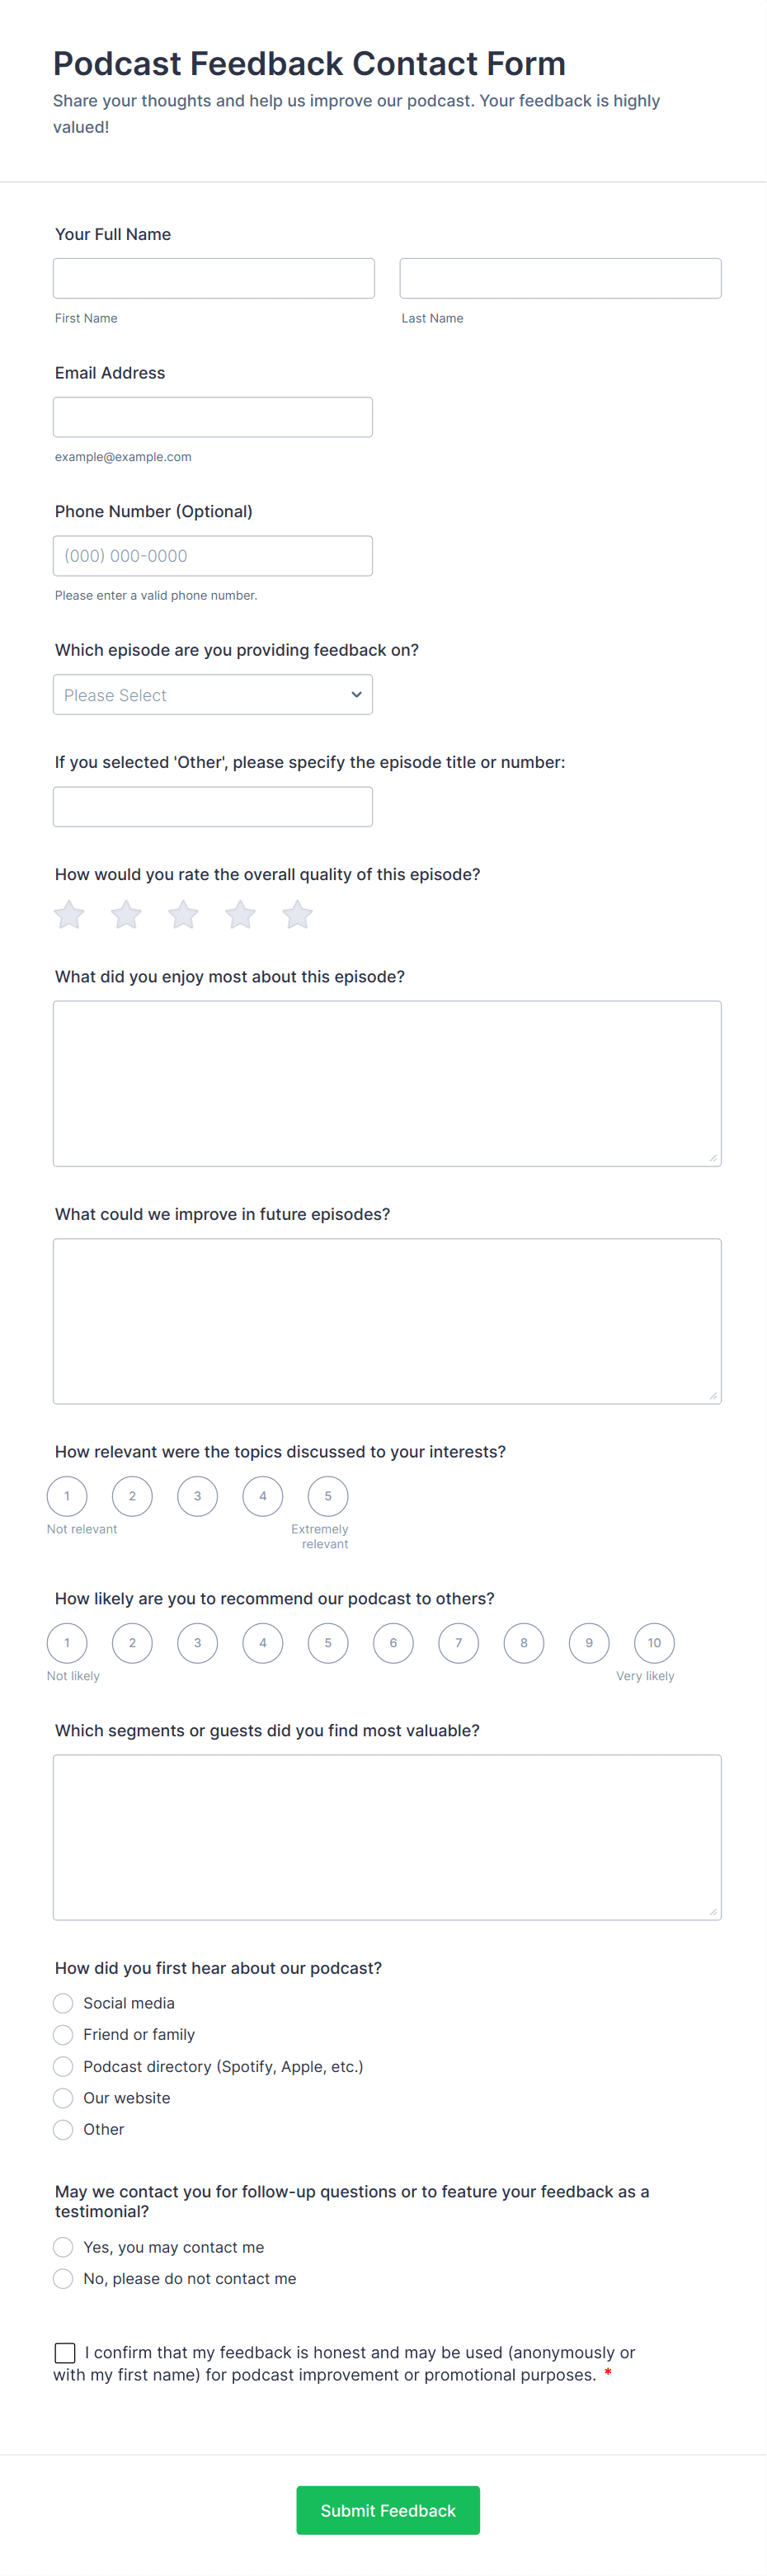
Task: Choose 7 on the recommend scale
Action: click(458, 1643)
